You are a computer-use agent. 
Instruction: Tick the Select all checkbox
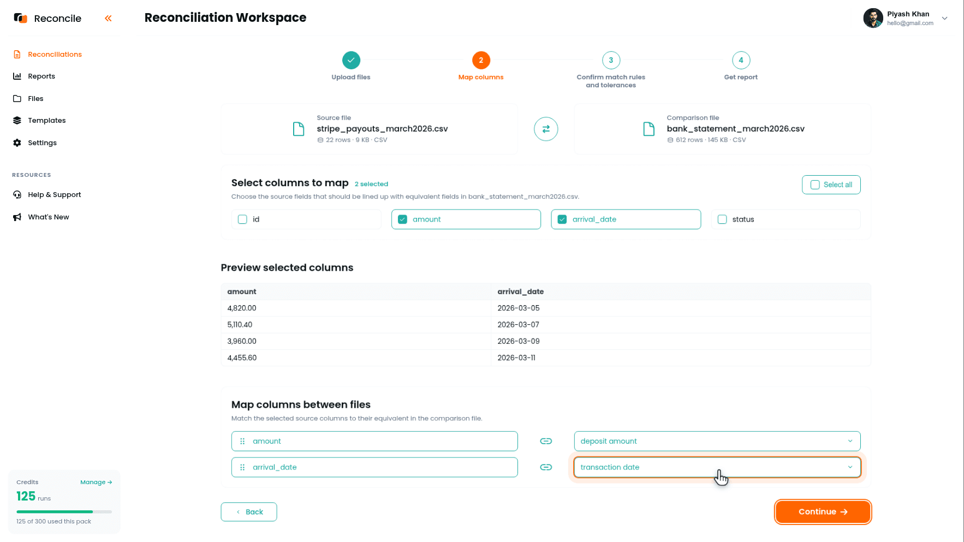point(815,184)
